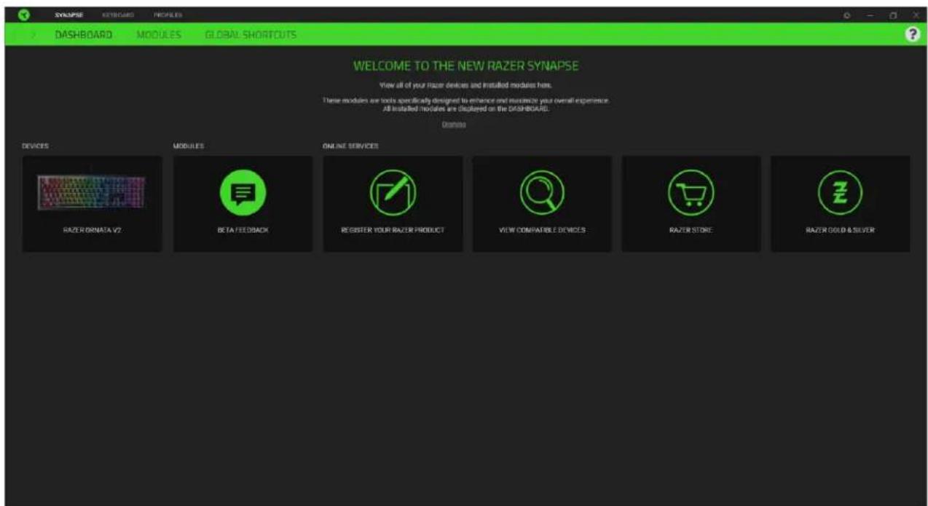
Task: Open the Razer Gold & Silver icon
Action: 840,192
